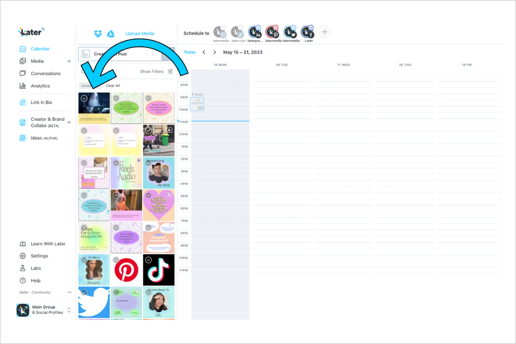Expand the Main Group switcher

pyautogui.click(x=69, y=310)
